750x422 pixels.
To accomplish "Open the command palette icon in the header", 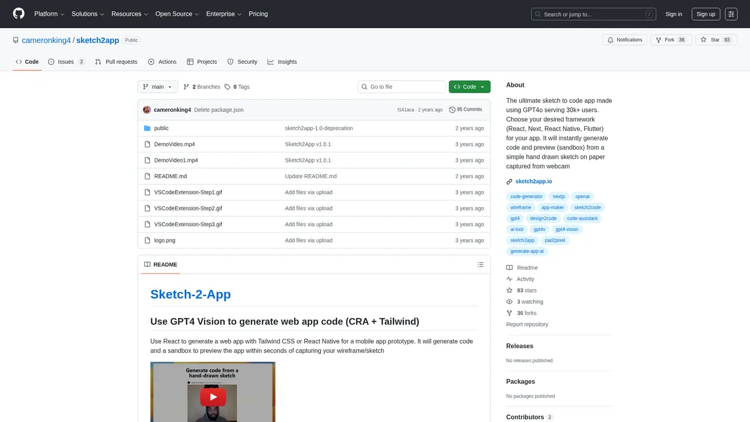I will click(x=731, y=14).
